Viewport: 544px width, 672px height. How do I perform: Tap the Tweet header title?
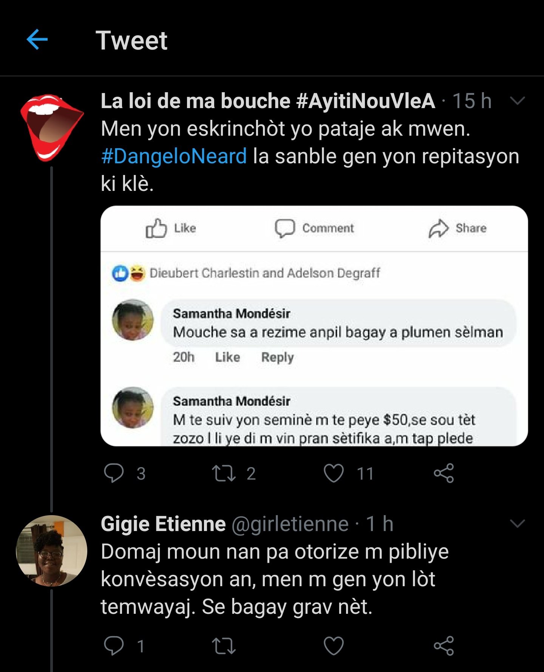(x=131, y=40)
